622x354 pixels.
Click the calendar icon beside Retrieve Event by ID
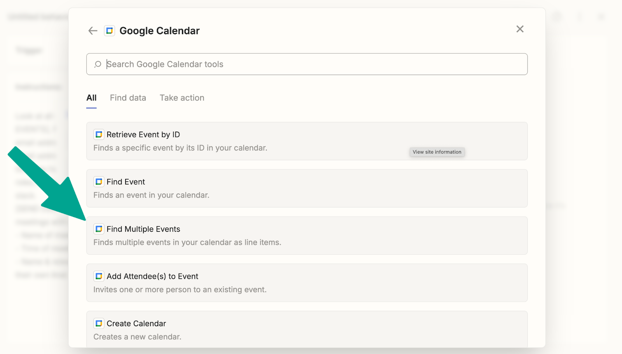pos(99,134)
